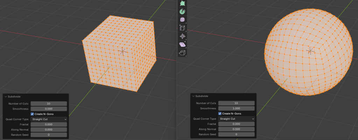This screenshot has width=358, height=140.
Task: Click Number of Cuts field in right panel
Action: coord(236,103)
